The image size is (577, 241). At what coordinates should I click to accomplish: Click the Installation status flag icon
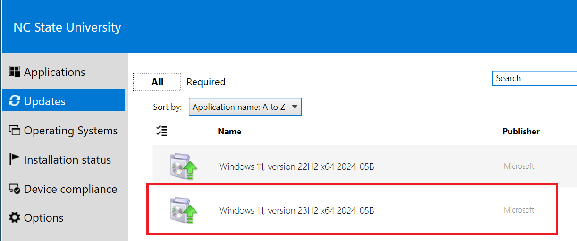pyautogui.click(x=15, y=159)
